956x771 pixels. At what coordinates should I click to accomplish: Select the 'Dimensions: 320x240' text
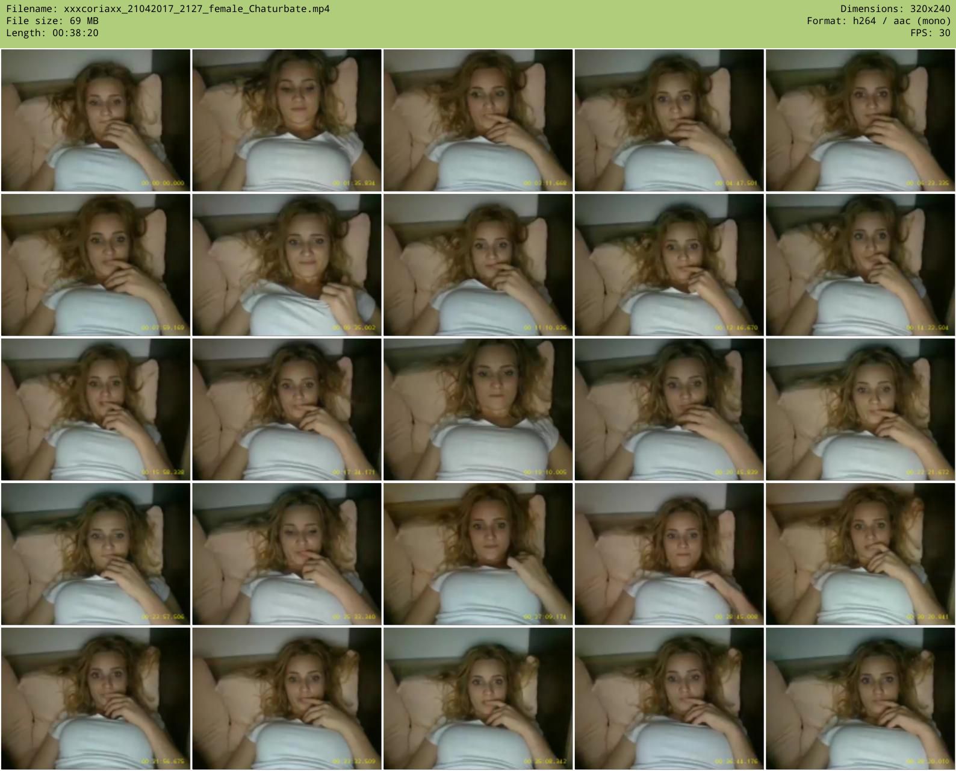click(895, 9)
